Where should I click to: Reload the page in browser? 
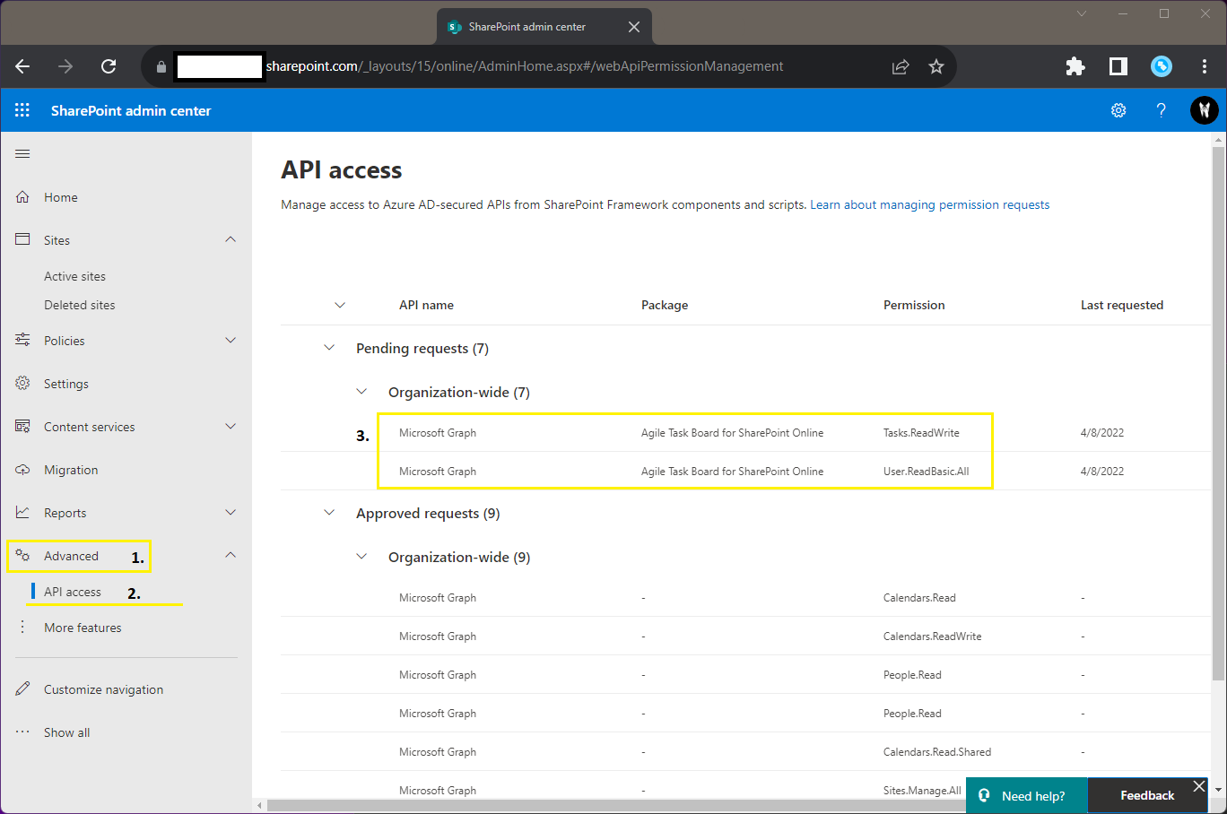point(109,66)
